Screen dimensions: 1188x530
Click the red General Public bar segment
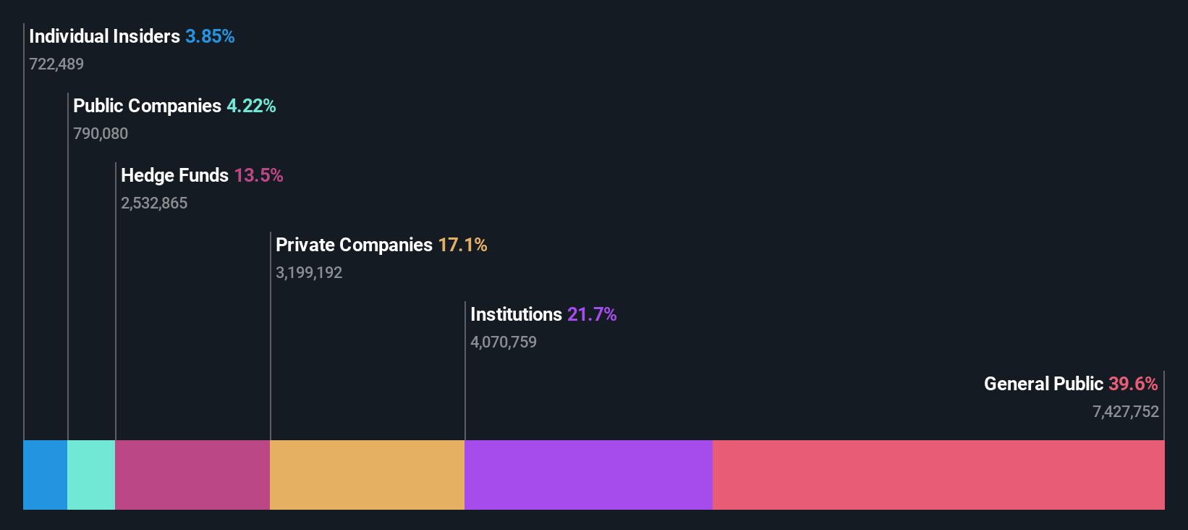[x=938, y=474]
